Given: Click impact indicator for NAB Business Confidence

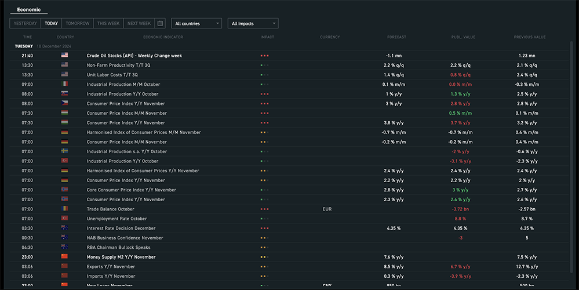Looking at the screenshot, I should click(x=264, y=238).
